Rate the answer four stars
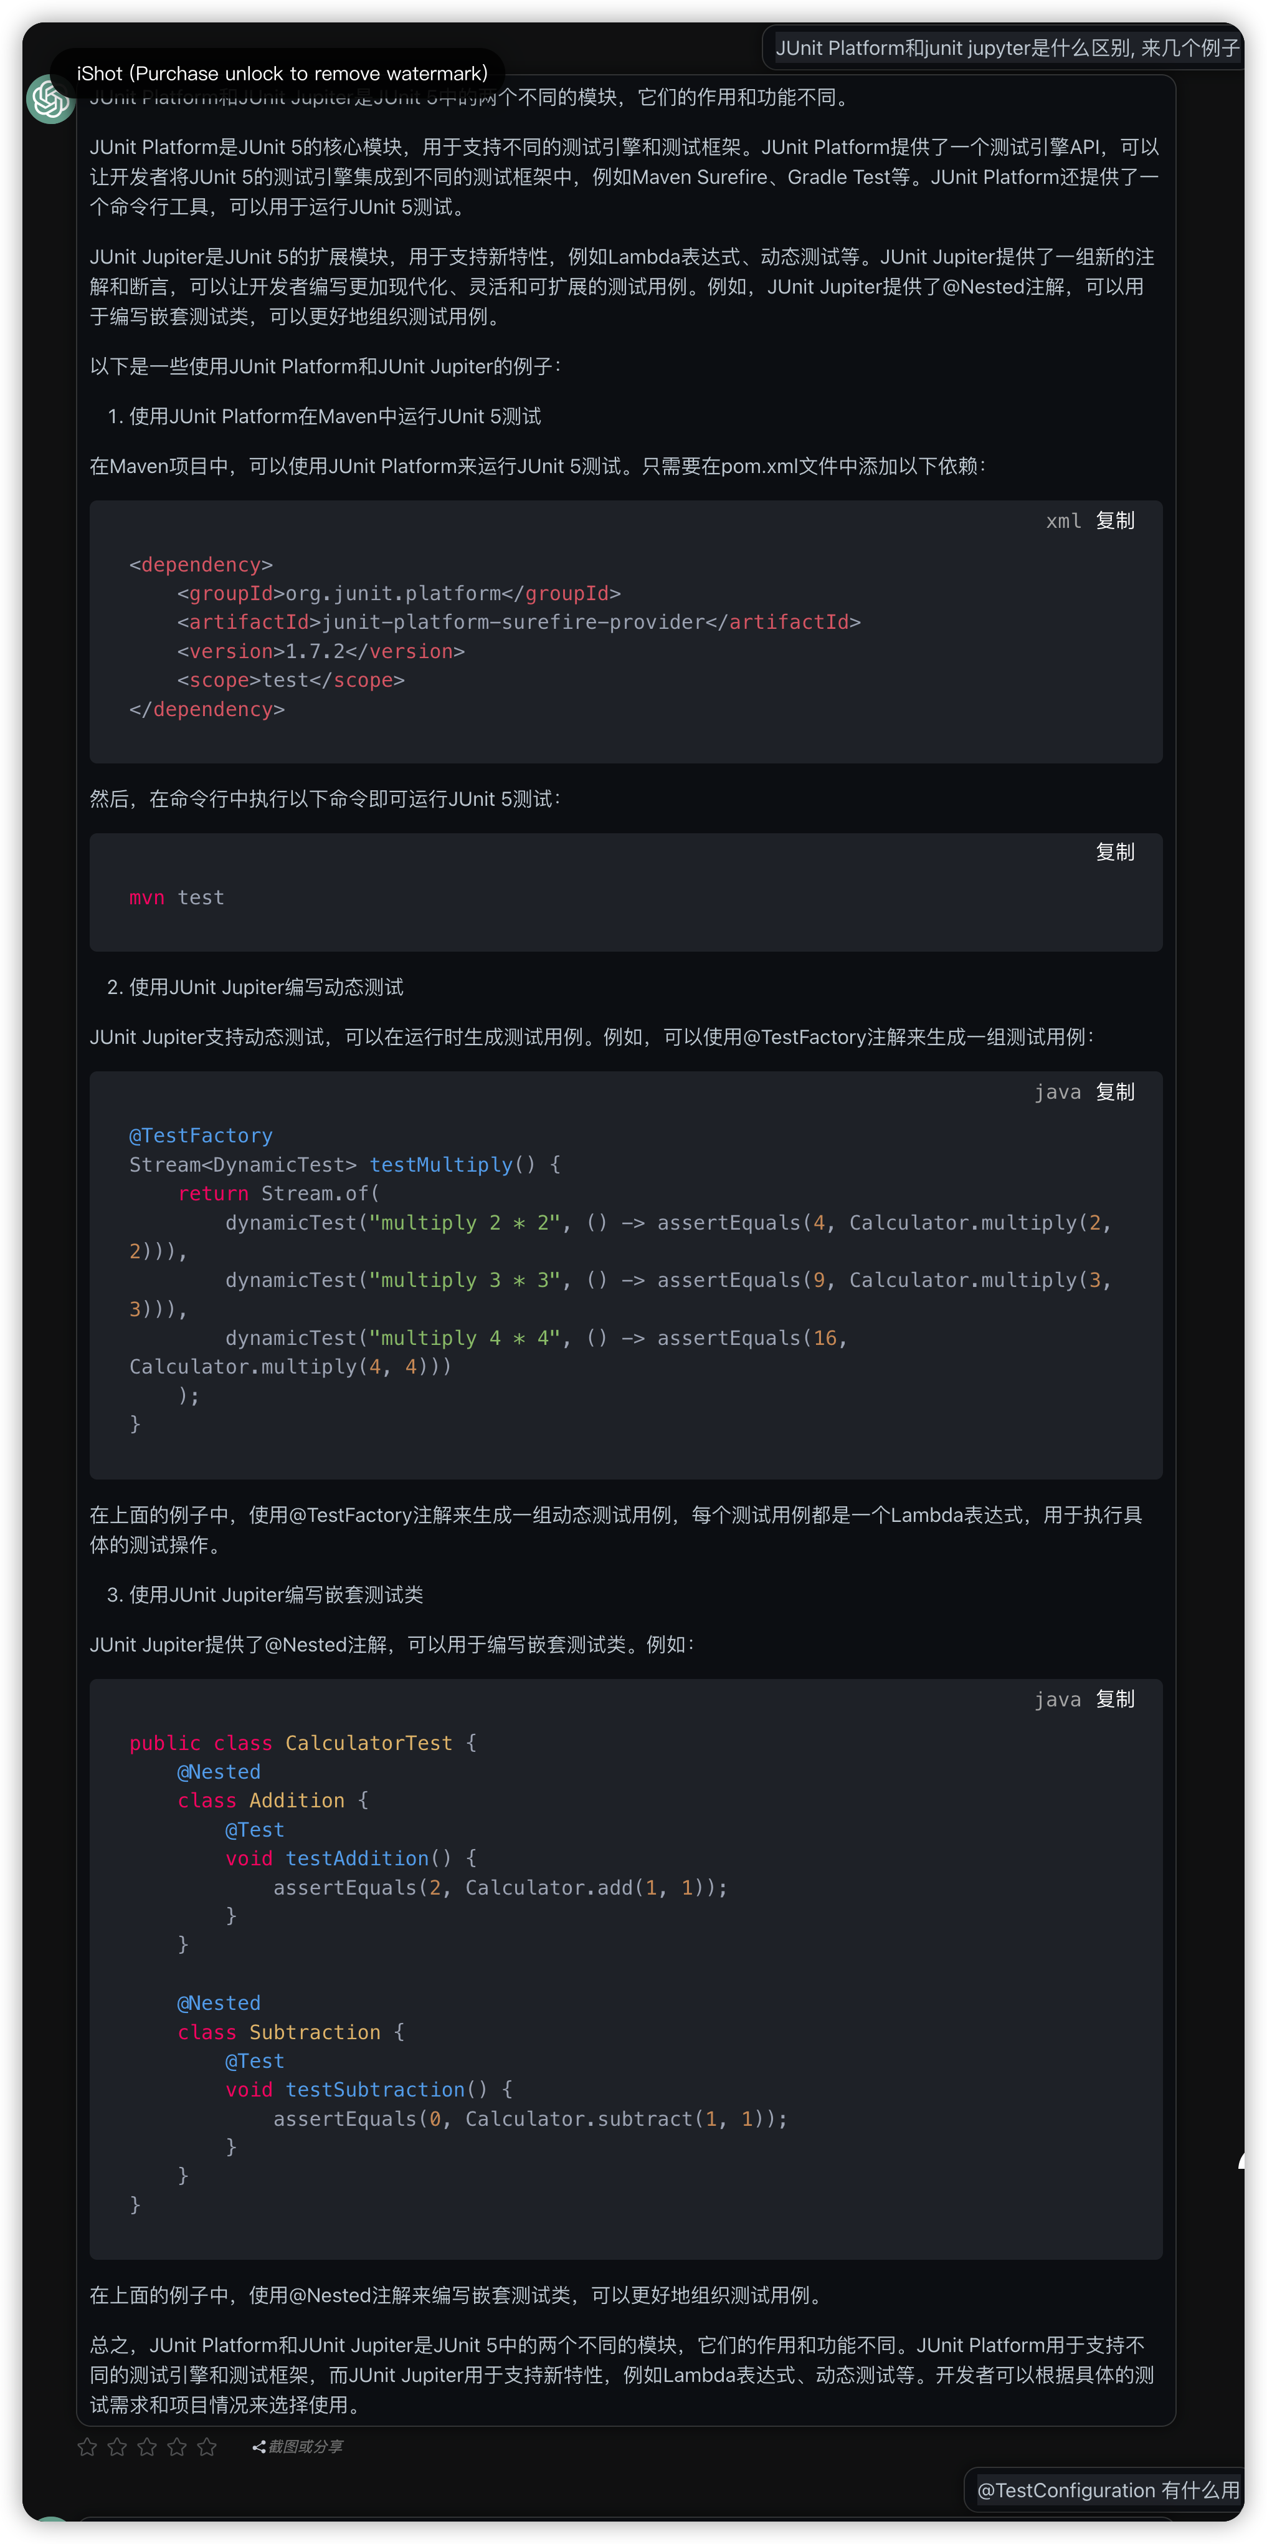1267x2544 pixels. (177, 2446)
